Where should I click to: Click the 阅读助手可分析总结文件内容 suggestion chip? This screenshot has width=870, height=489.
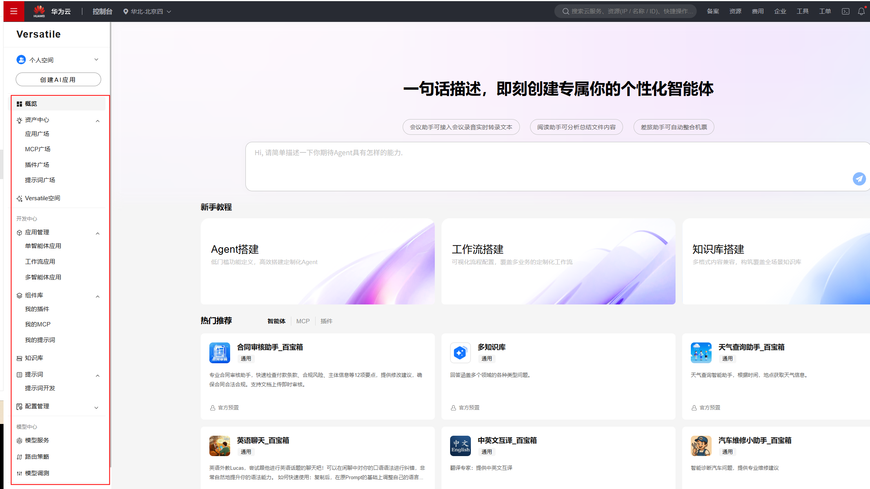pos(576,127)
